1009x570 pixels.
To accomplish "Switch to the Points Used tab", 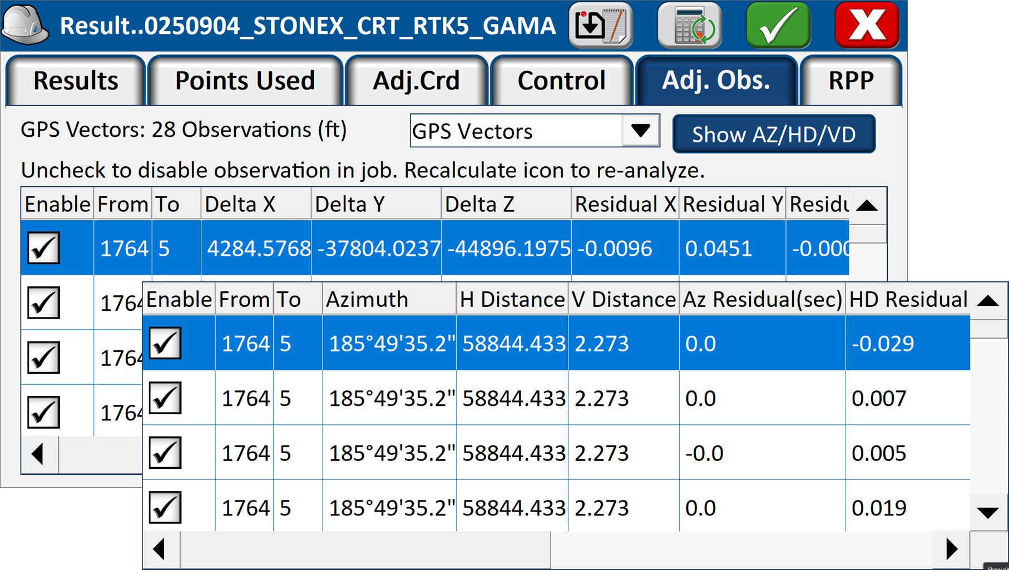I will 245,81.
